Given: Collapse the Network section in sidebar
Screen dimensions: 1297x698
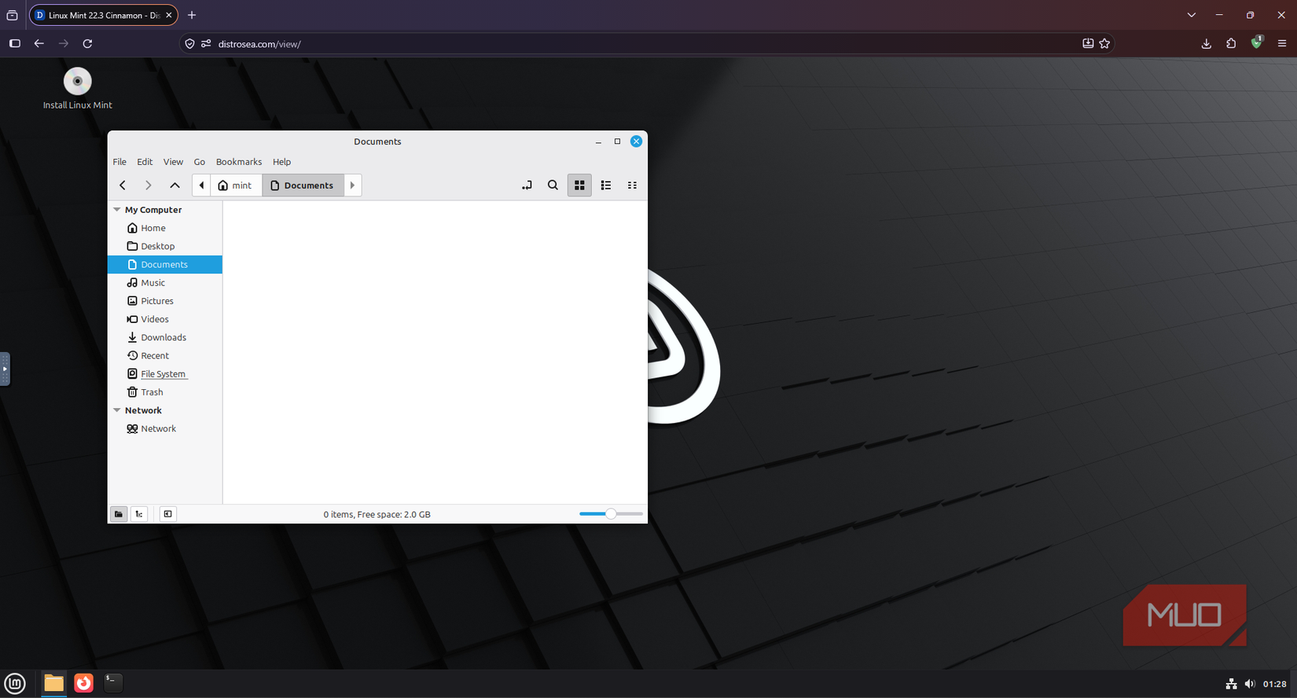Looking at the screenshot, I should (x=117, y=410).
